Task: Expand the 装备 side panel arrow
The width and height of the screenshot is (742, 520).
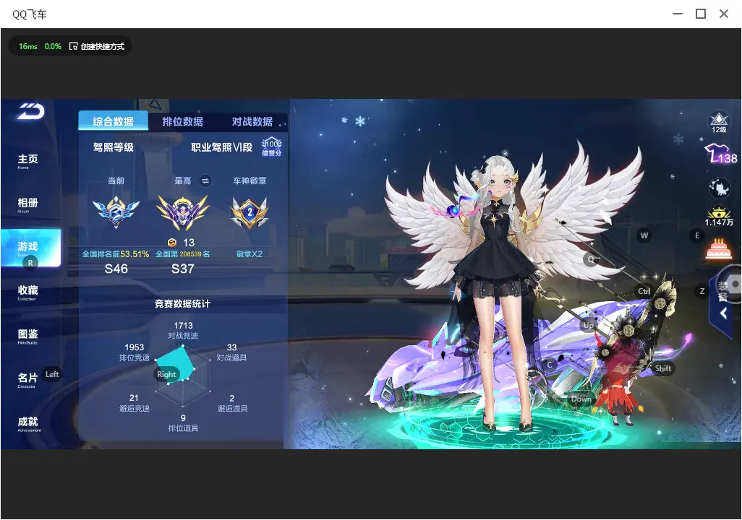Action: (723, 313)
